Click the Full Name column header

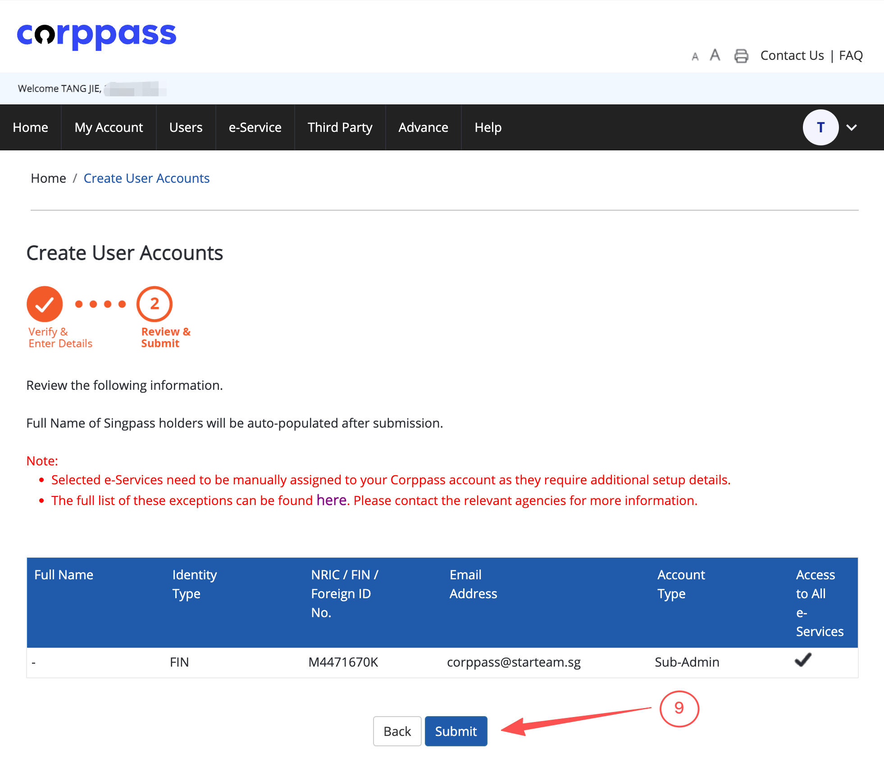tap(64, 575)
